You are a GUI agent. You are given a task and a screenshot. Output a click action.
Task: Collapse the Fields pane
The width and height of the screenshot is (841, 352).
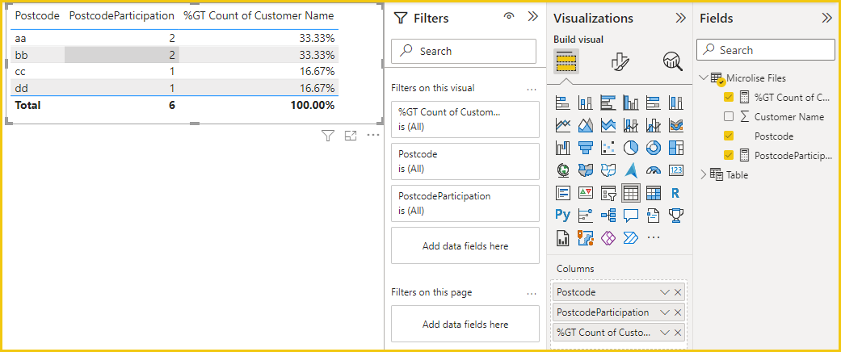[826, 19]
